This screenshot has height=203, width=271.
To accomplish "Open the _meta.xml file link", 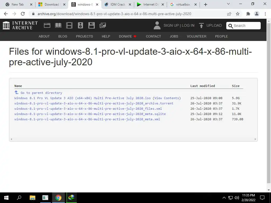I will [x=87, y=119].
